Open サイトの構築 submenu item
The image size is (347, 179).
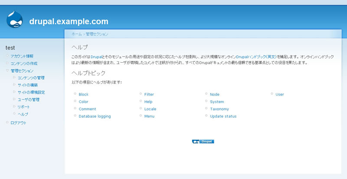coord(28,85)
